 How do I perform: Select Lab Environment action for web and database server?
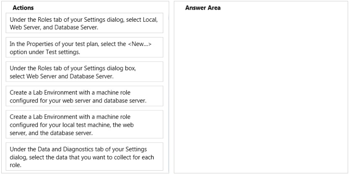84,96
